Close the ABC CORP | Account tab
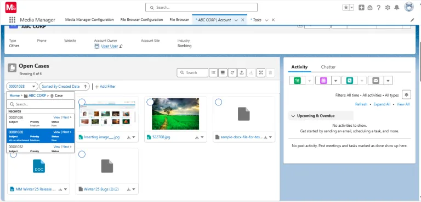The width and height of the screenshot is (421, 202). [242, 20]
